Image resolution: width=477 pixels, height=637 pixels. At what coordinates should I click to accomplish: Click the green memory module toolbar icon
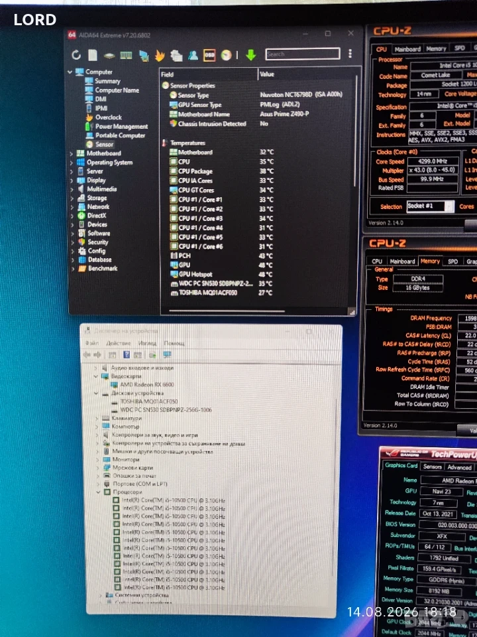tap(126, 55)
